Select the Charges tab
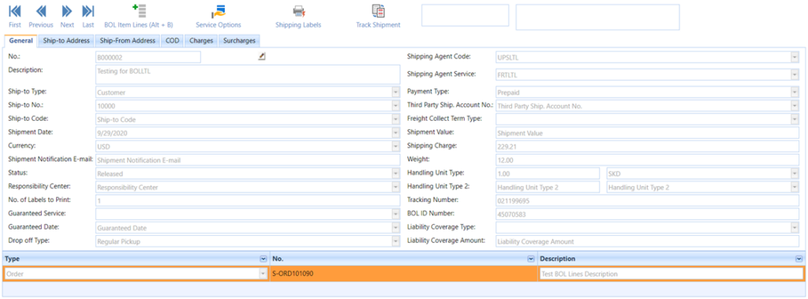 pos(201,41)
